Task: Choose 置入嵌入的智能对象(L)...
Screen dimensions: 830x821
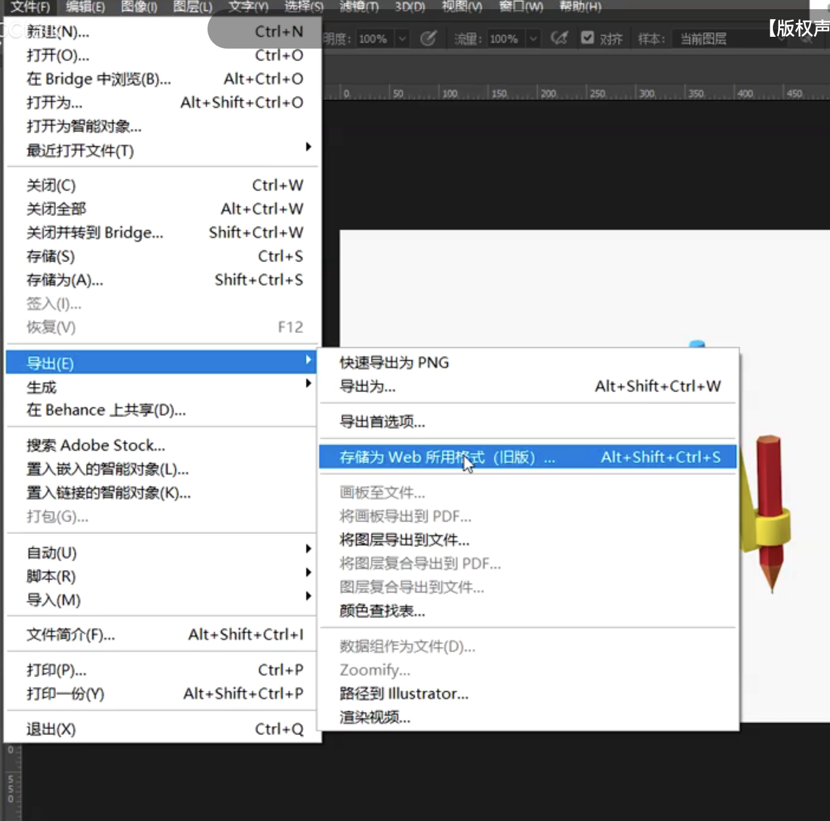Action: tap(161, 469)
